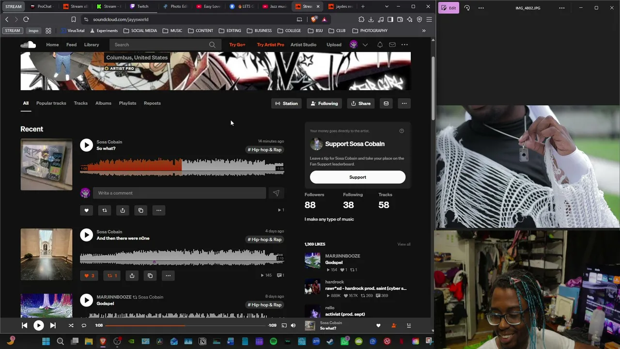Screen dimensions: 620x349
Task: Go to the Feed section
Action: pyautogui.click(x=71, y=45)
